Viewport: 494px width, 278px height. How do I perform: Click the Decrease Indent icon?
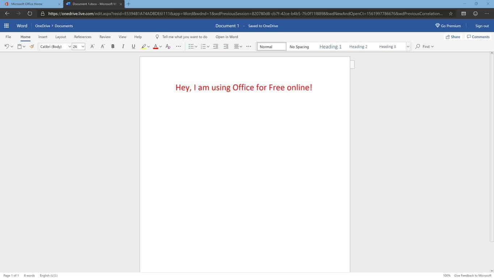(x=216, y=46)
